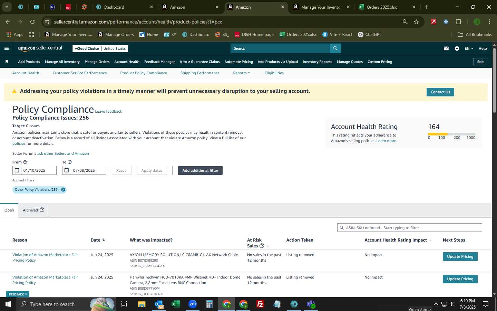This screenshot has height=311, width=497.
Task: Open FileZilla from the taskbar
Action: (260, 304)
